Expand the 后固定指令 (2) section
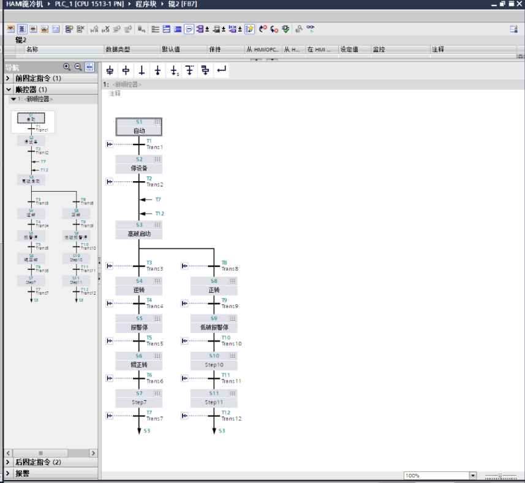The height and width of the screenshot is (483, 525). (x=8, y=462)
